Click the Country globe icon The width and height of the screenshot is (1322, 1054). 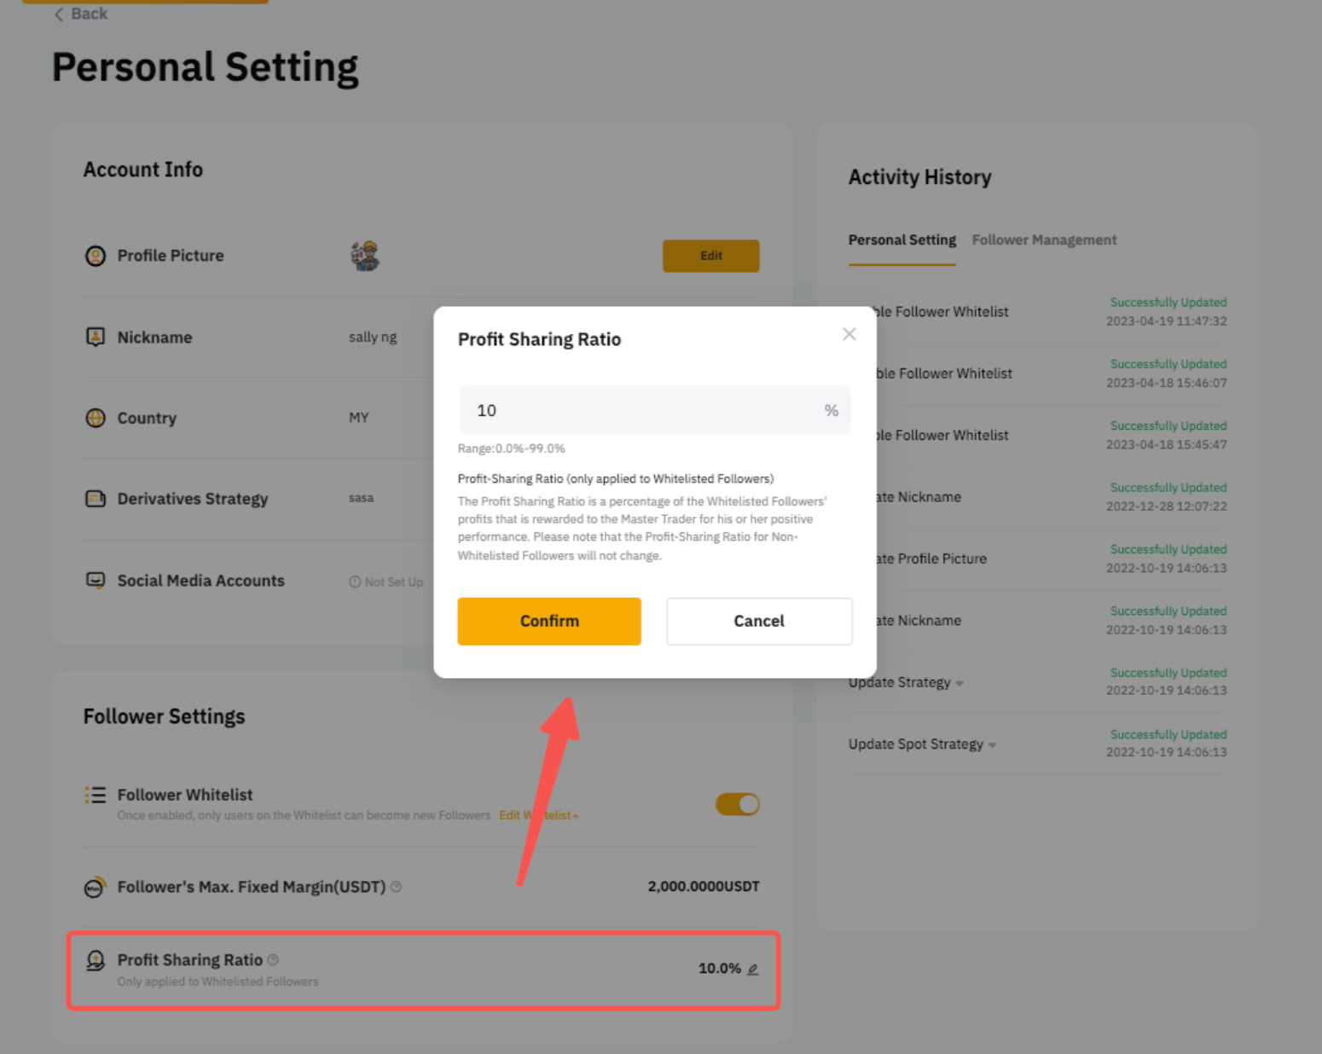[x=96, y=418]
